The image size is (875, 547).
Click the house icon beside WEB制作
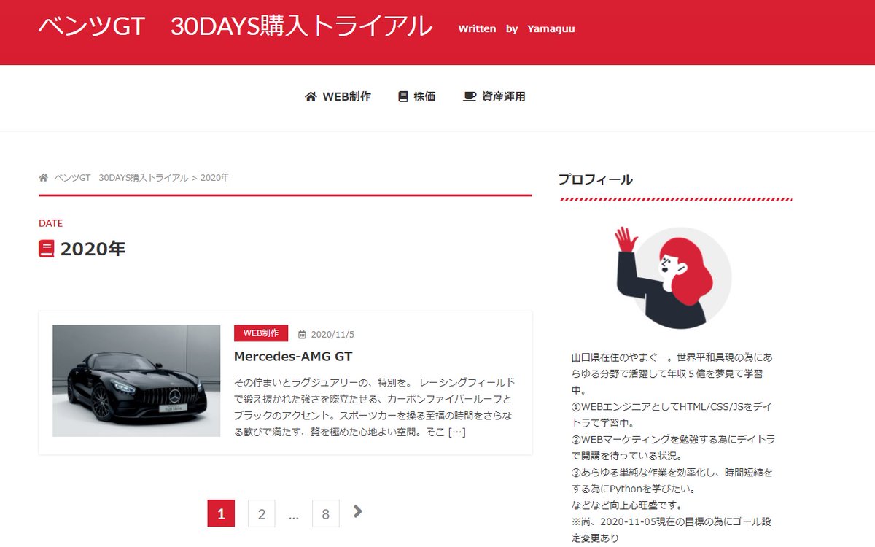pos(311,96)
